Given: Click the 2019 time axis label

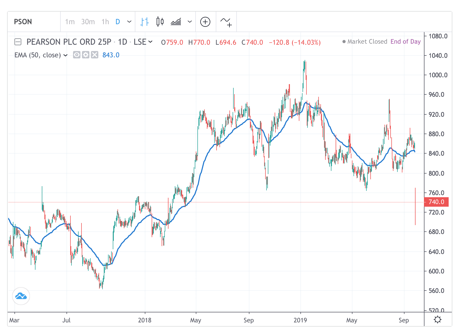Looking at the screenshot, I should (300, 320).
